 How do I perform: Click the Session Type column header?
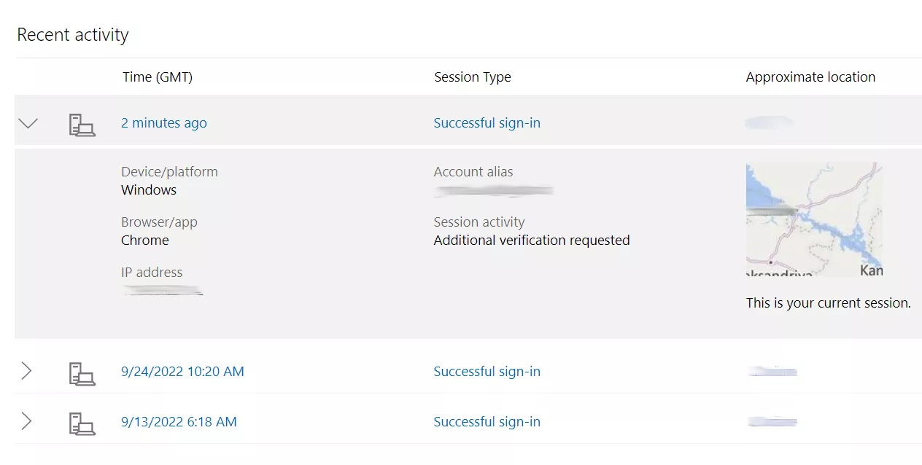point(472,77)
